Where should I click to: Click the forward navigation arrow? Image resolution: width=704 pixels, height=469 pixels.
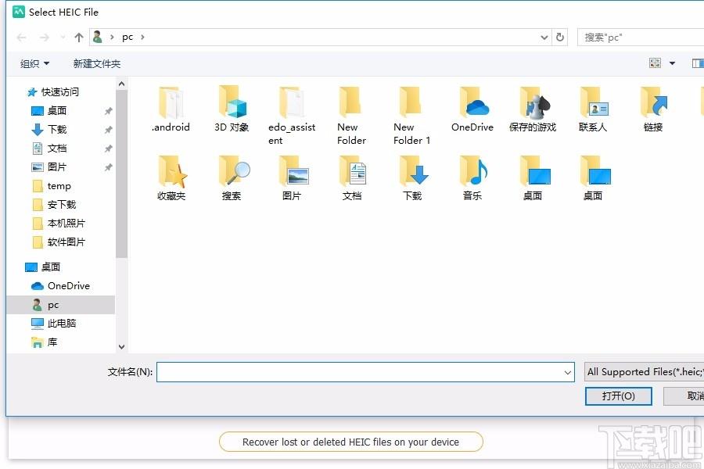click(x=44, y=38)
